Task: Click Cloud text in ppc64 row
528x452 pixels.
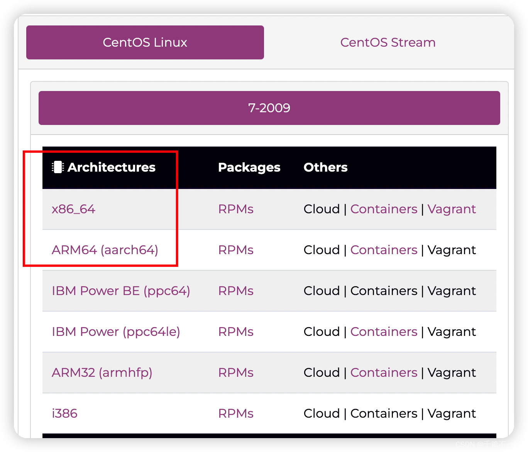Action: 322,291
